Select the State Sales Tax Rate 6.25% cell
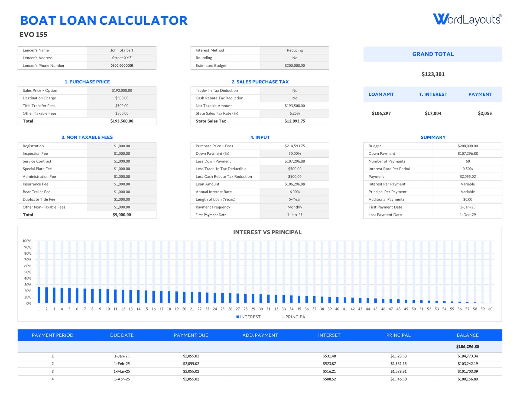The width and height of the screenshot is (520, 402). [x=294, y=114]
